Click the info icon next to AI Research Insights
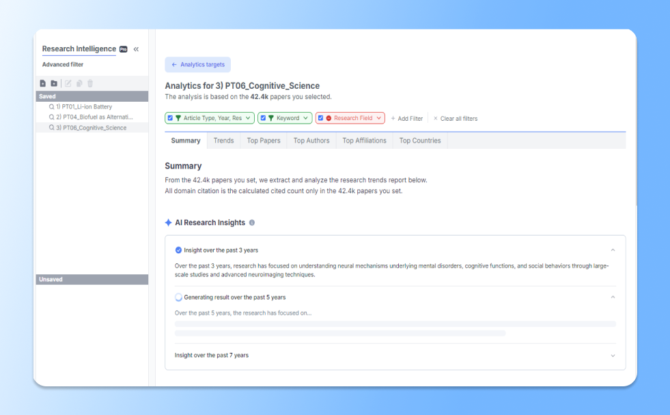The height and width of the screenshot is (415, 670). pyautogui.click(x=252, y=222)
